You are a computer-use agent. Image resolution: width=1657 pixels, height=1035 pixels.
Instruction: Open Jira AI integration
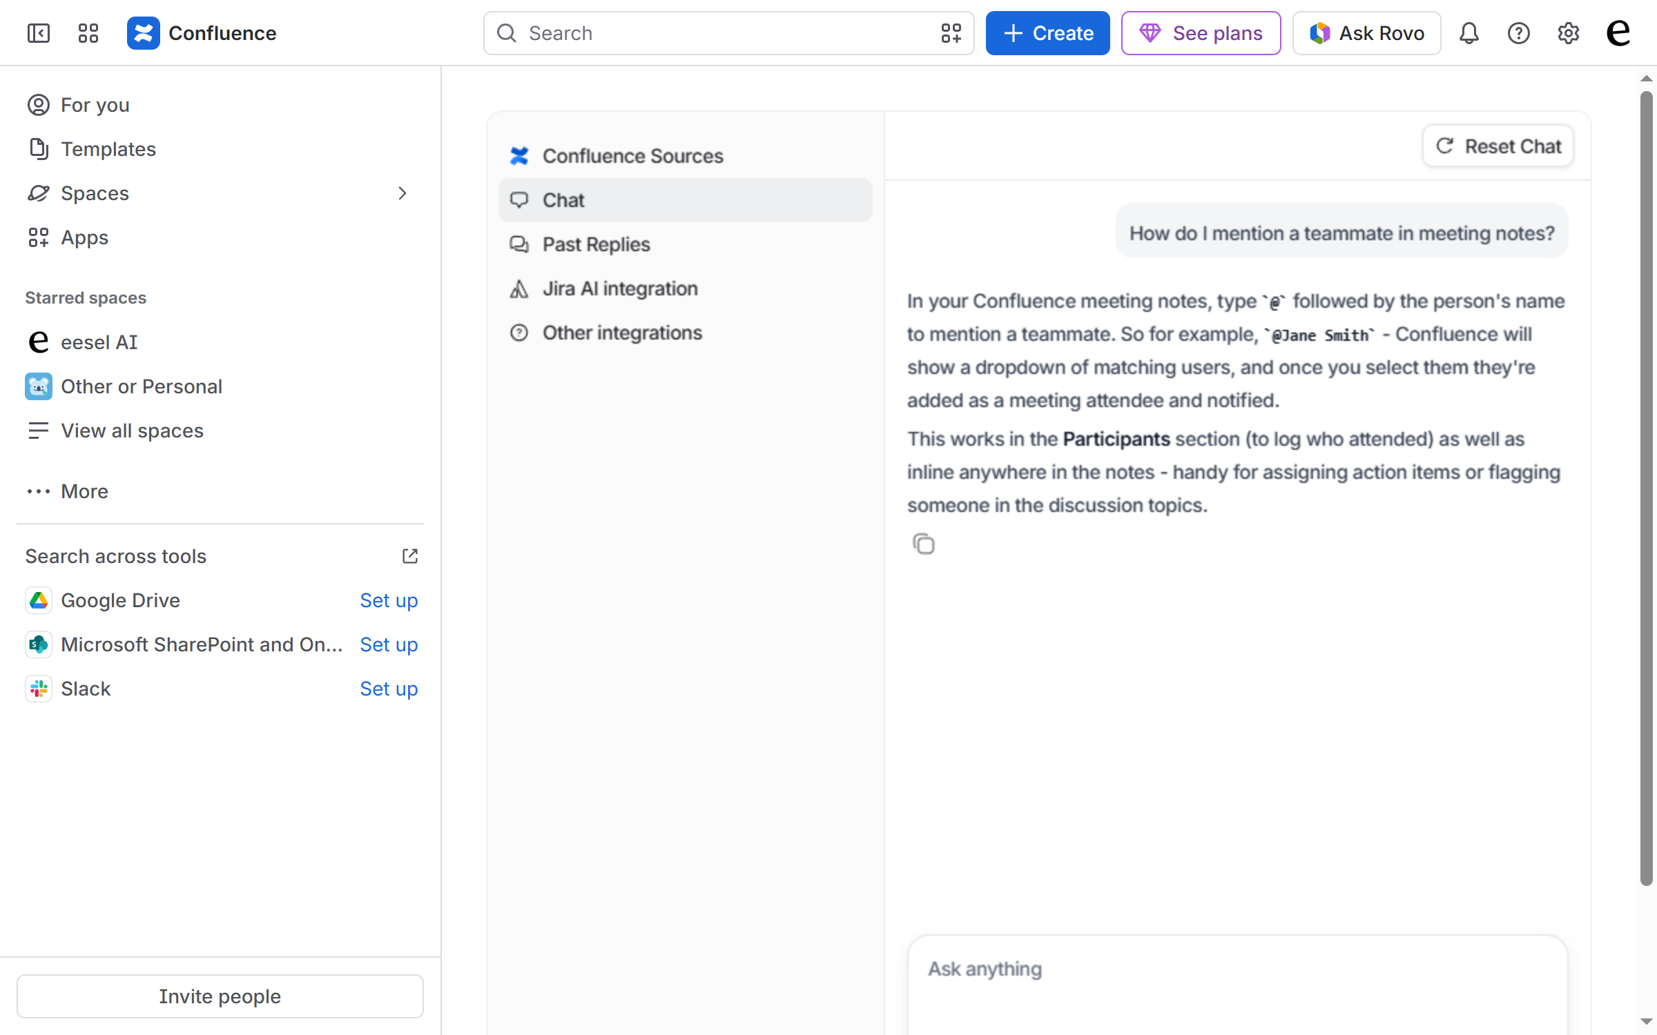point(685,288)
